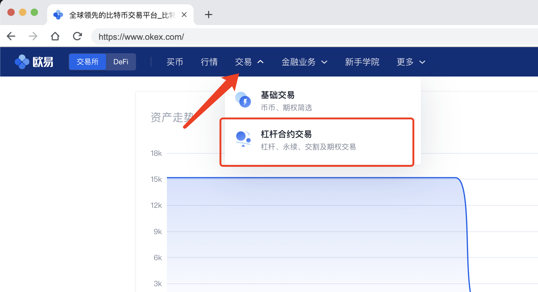Open the 买币 menu item
This screenshot has width=538, height=292.
175,62
